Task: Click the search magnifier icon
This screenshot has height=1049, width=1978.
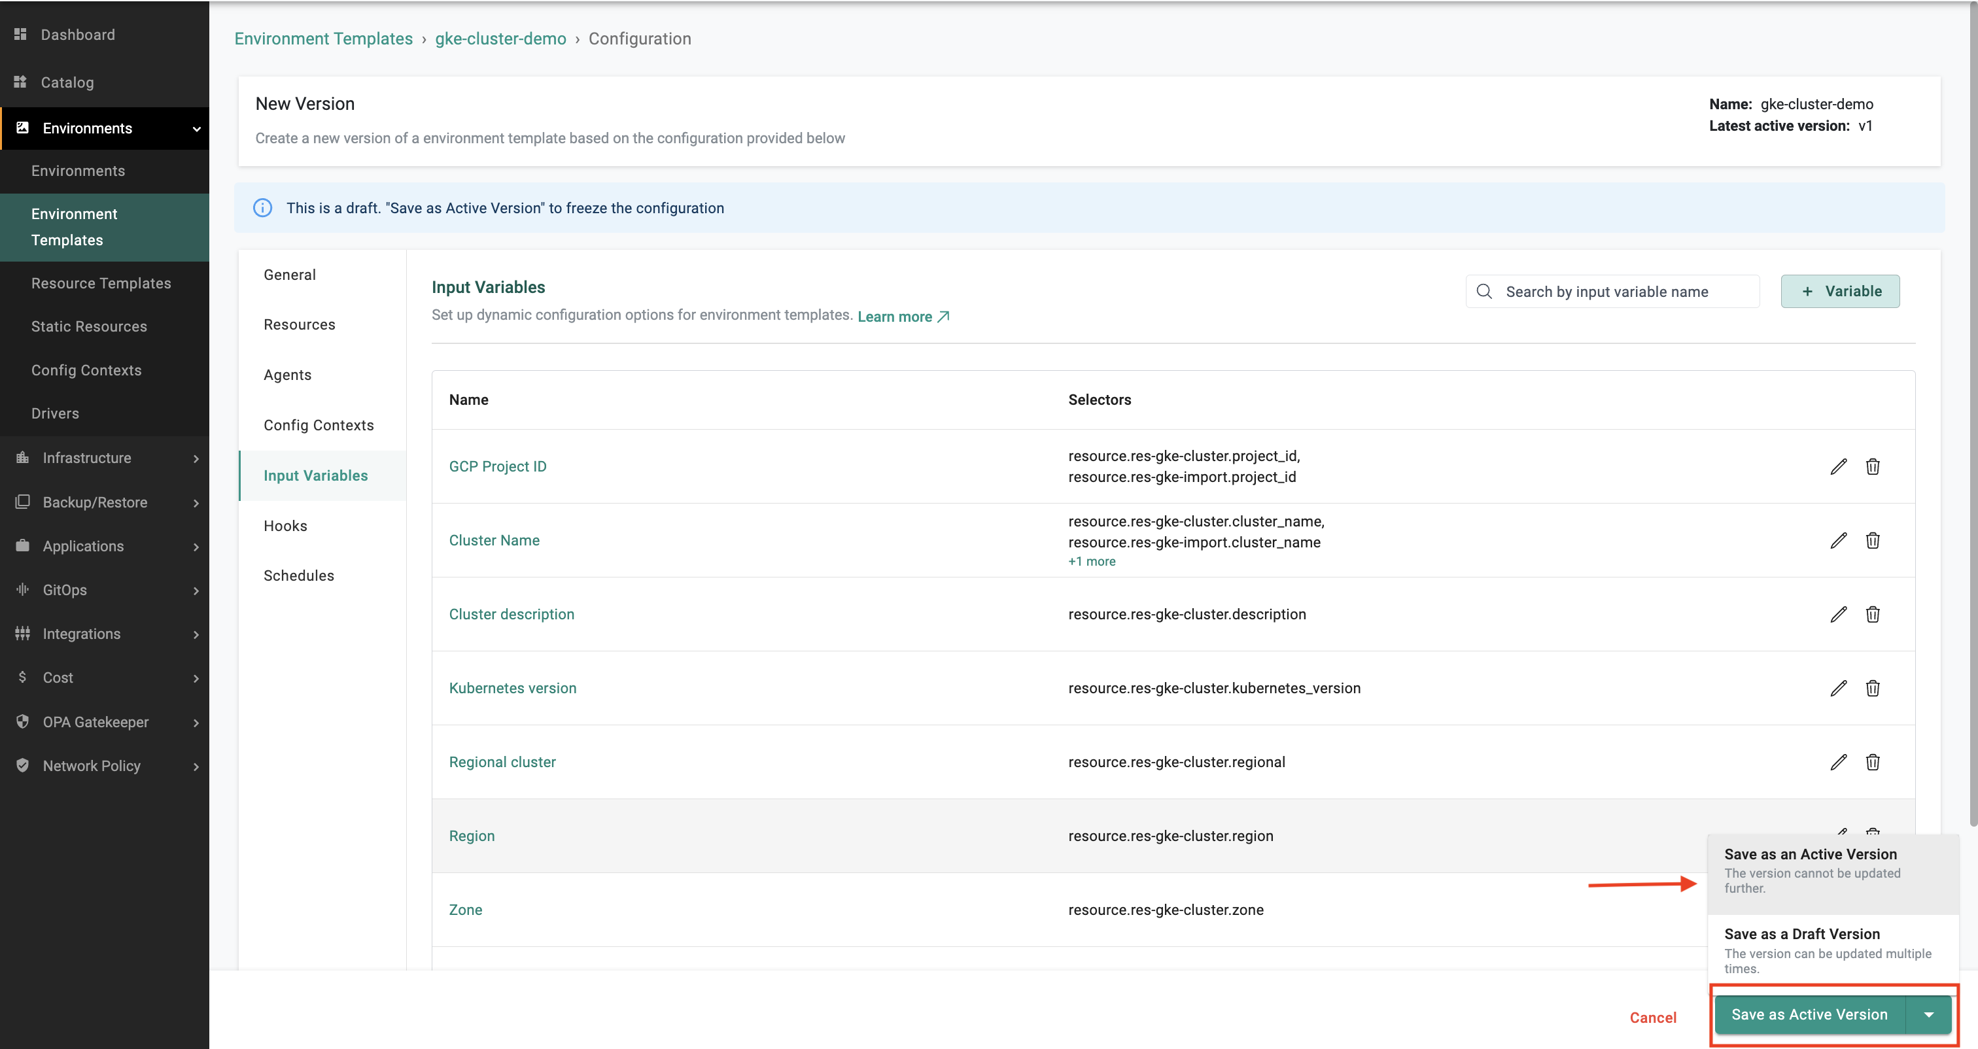Action: [x=1484, y=292]
